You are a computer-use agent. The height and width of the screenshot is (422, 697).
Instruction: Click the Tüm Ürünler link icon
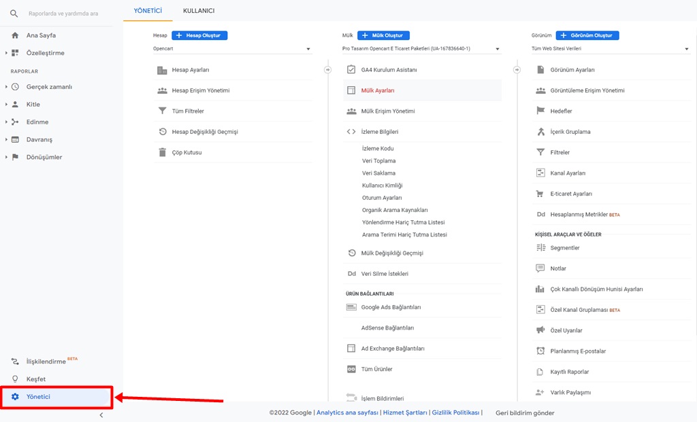351,369
